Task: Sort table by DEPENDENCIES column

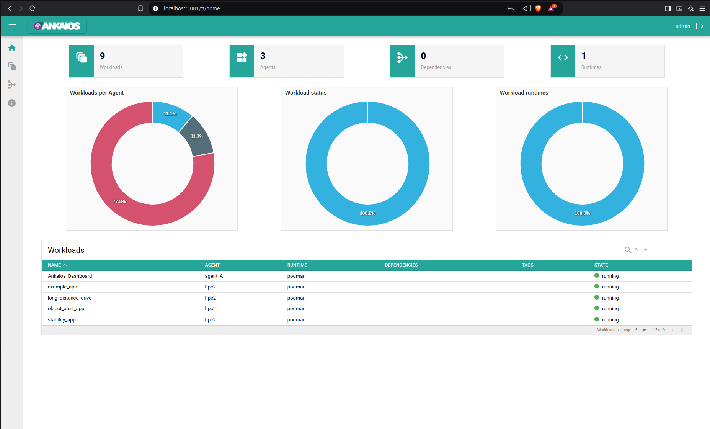Action: tap(401, 265)
